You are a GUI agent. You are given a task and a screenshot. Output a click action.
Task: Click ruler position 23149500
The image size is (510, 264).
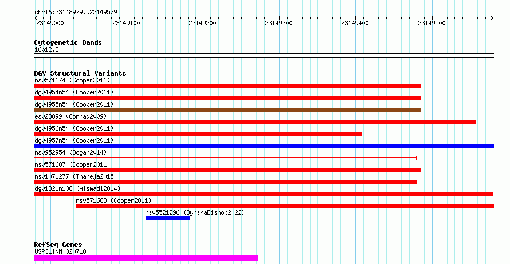431,23
